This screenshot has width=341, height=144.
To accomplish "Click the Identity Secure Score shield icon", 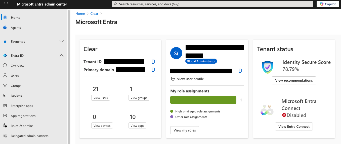I will [x=267, y=67].
